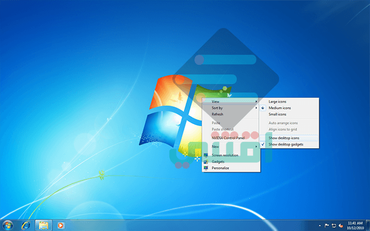Launch Windows Media Player from taskbar

[60, 225]
